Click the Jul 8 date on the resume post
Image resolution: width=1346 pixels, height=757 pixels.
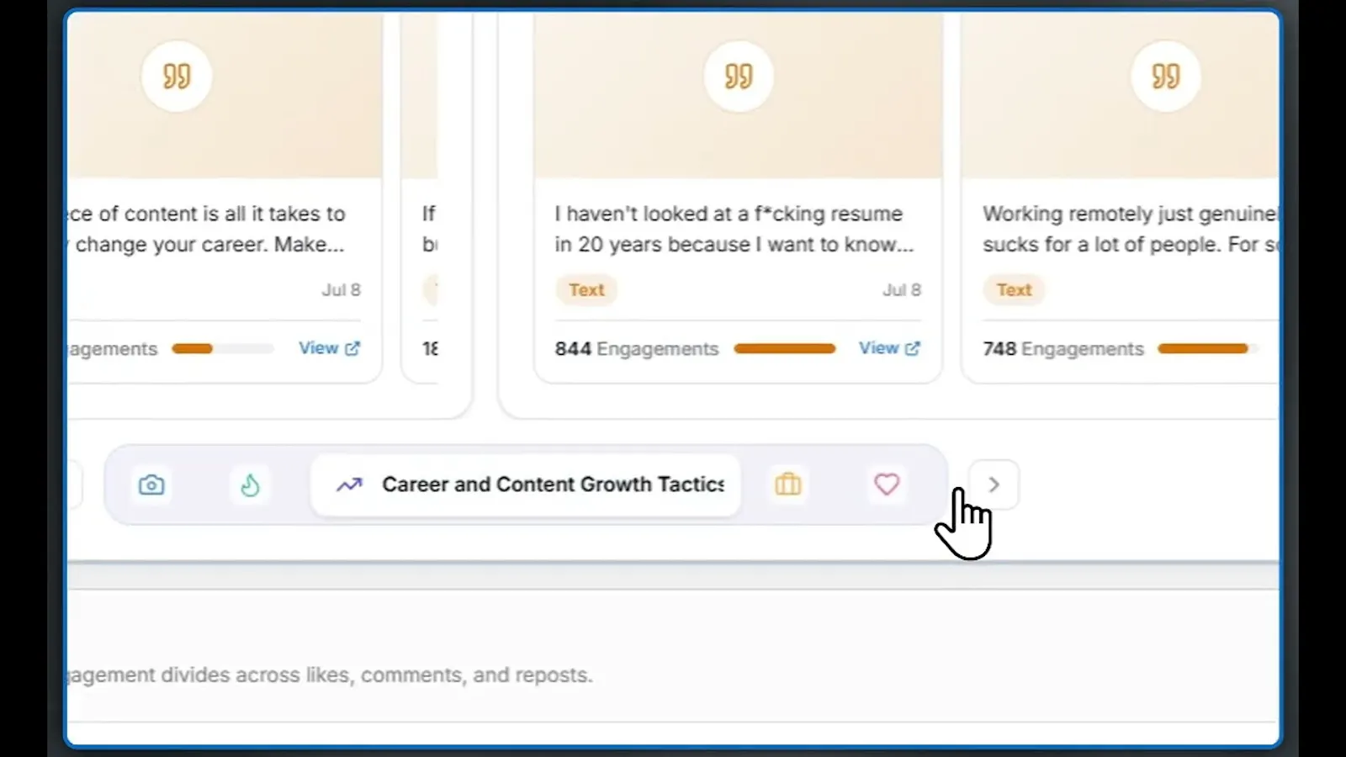pos(902,289)
